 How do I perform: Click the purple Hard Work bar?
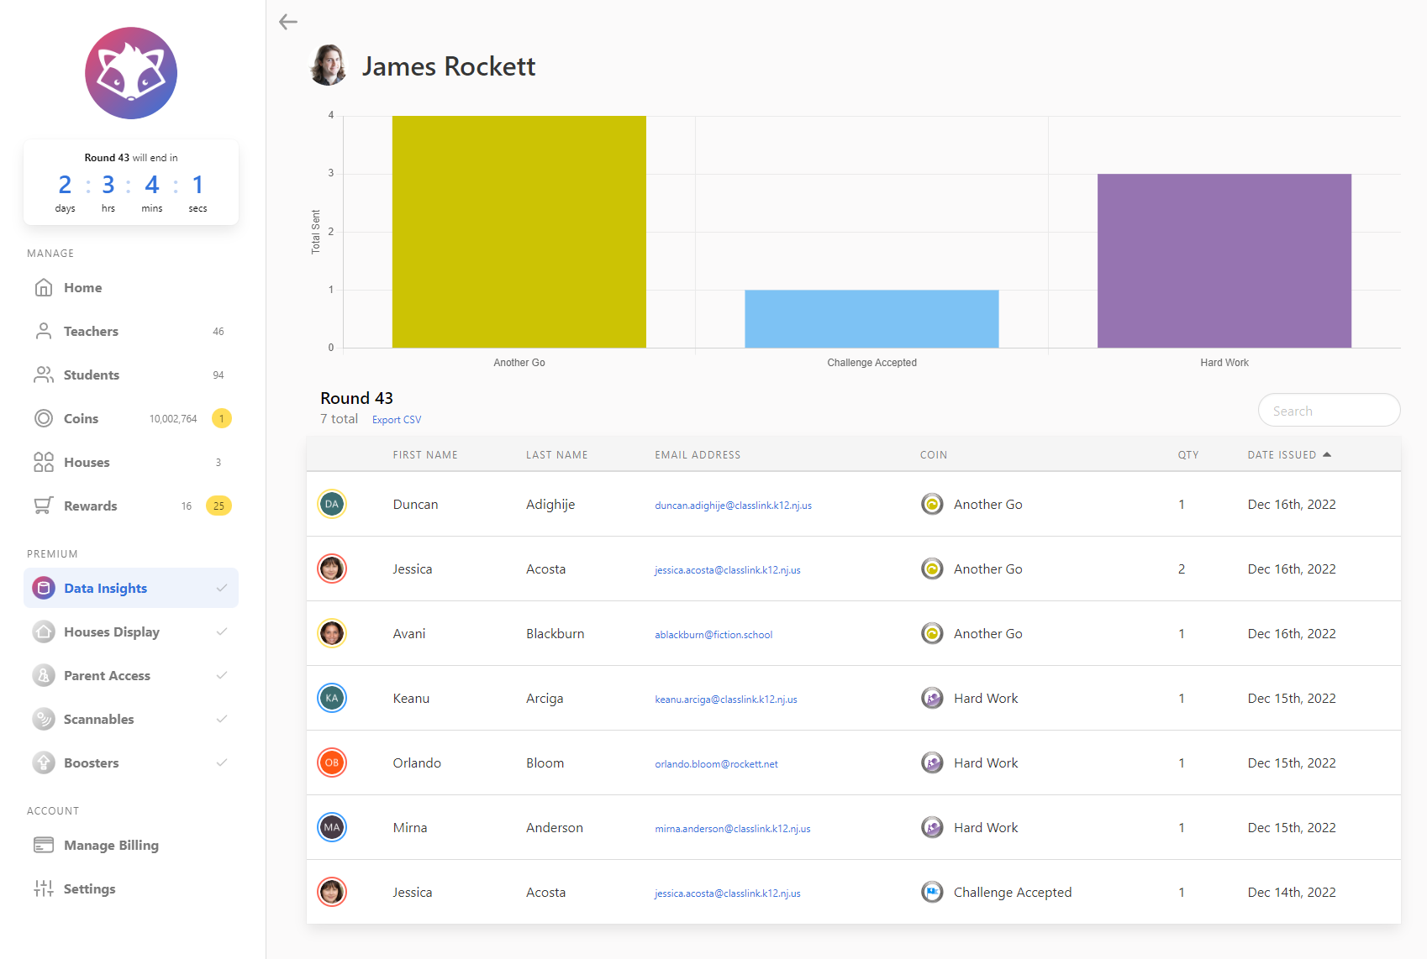point(1224,260)
